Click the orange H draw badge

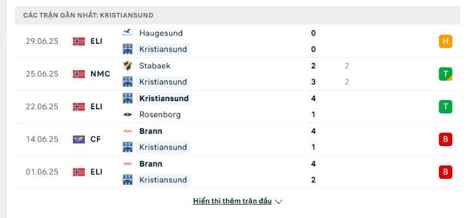(x=445, y=41)
